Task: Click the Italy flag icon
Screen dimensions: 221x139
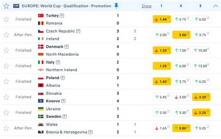Action: 41,62
